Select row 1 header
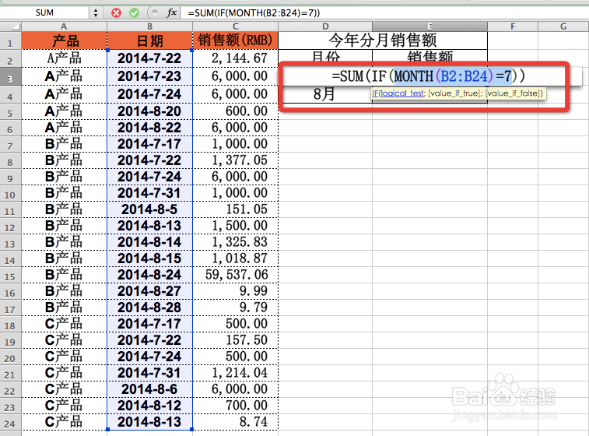This screenshot has height=436, width=589. tap(11, 41)
